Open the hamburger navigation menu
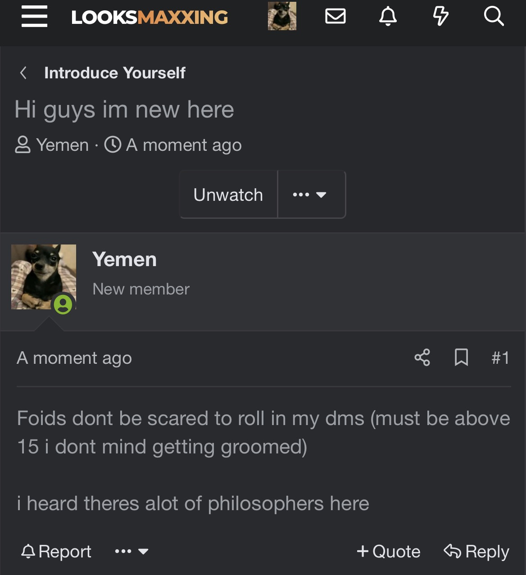The width and height of the screenshot is (526, 575). click(x=34, y=17)
